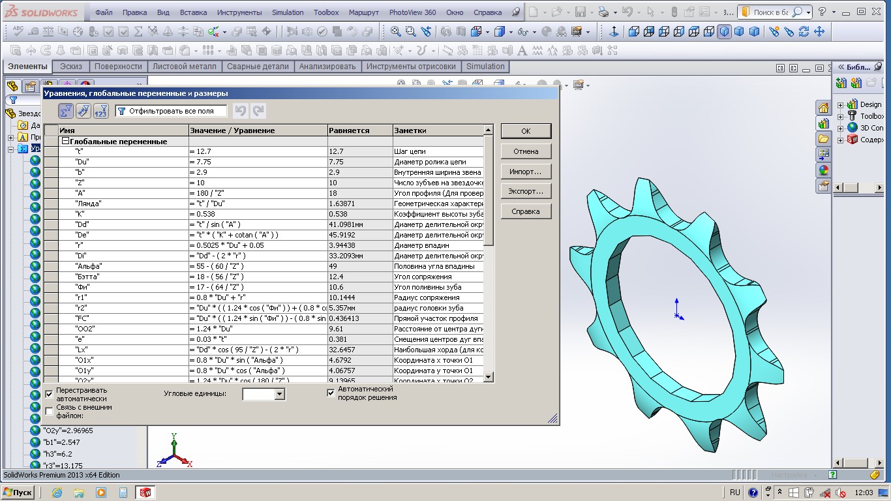Click the Pan (four arrows) icon
Screen dimensions: 891x501
(819, 31)
